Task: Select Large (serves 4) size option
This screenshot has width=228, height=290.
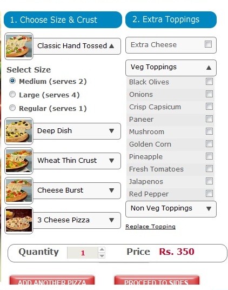Action: pyautogui.click(x=12, y=94)
